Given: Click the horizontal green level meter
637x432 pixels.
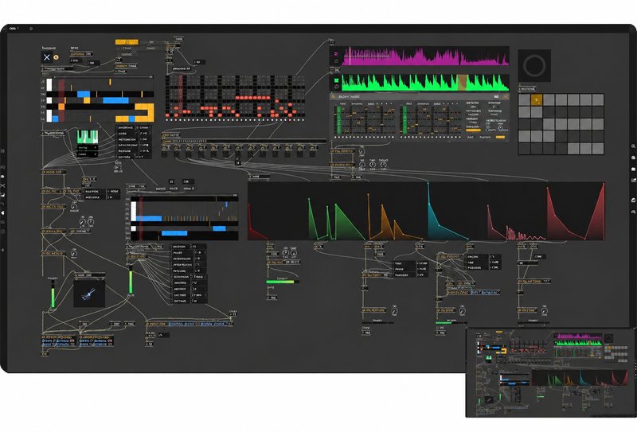Looking at the screenshot, I should coord(283,282).
